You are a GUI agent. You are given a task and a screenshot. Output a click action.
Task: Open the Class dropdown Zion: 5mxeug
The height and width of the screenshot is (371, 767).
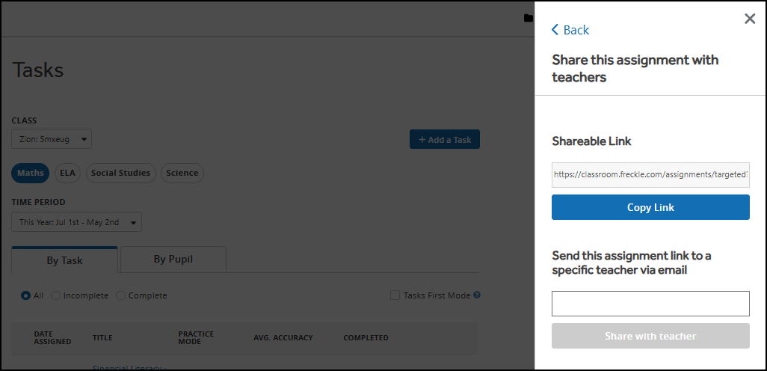[x=52, y=139]
